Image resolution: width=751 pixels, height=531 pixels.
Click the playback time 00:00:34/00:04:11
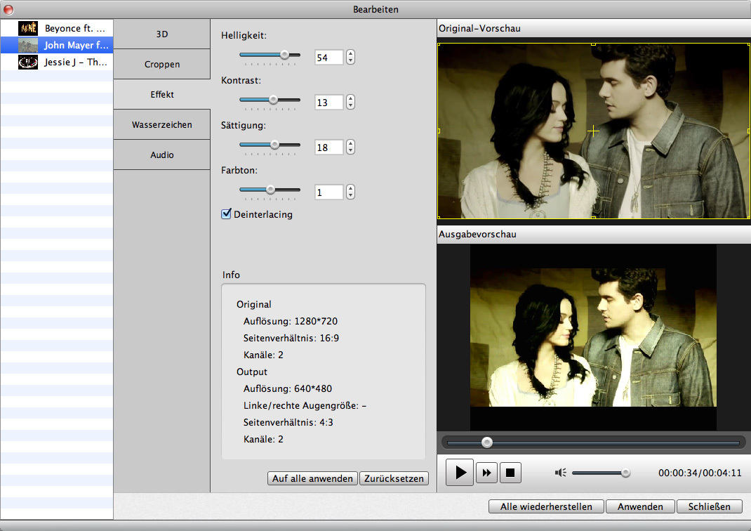pos(700,473)
